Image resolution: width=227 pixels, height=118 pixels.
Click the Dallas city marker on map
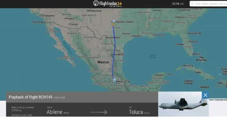tap(126, 22)
